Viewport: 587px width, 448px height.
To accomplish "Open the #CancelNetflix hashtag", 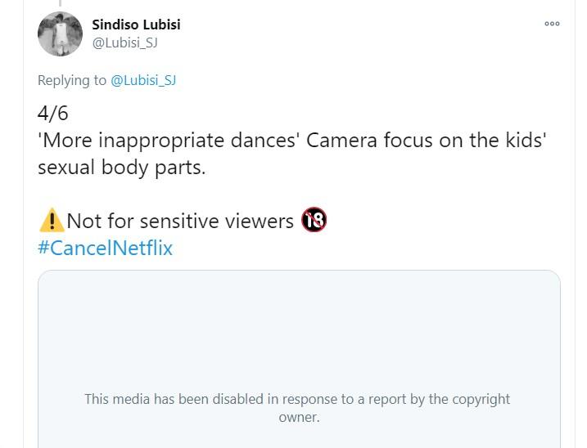I will pos(105,248).
